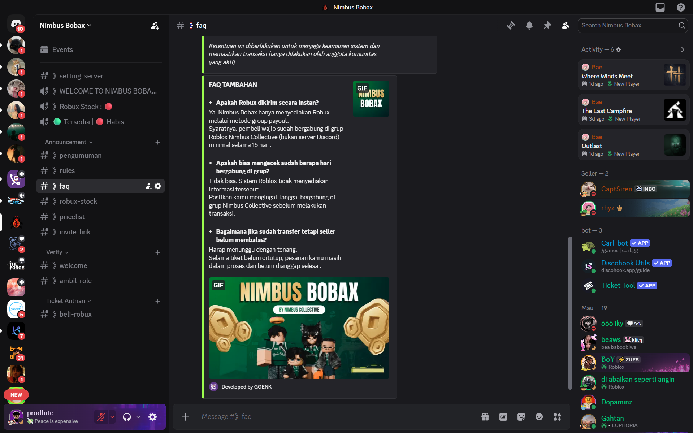Screen dimensions: 693x433
Task: Open Ticket Tool bot profile
Action: pyautogui.click(x=634, y=286)
